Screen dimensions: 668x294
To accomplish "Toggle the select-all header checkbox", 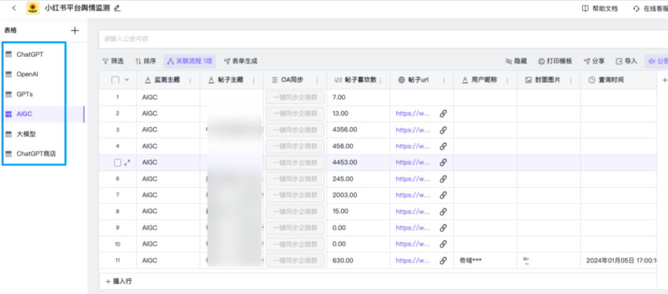I will 116,80.
